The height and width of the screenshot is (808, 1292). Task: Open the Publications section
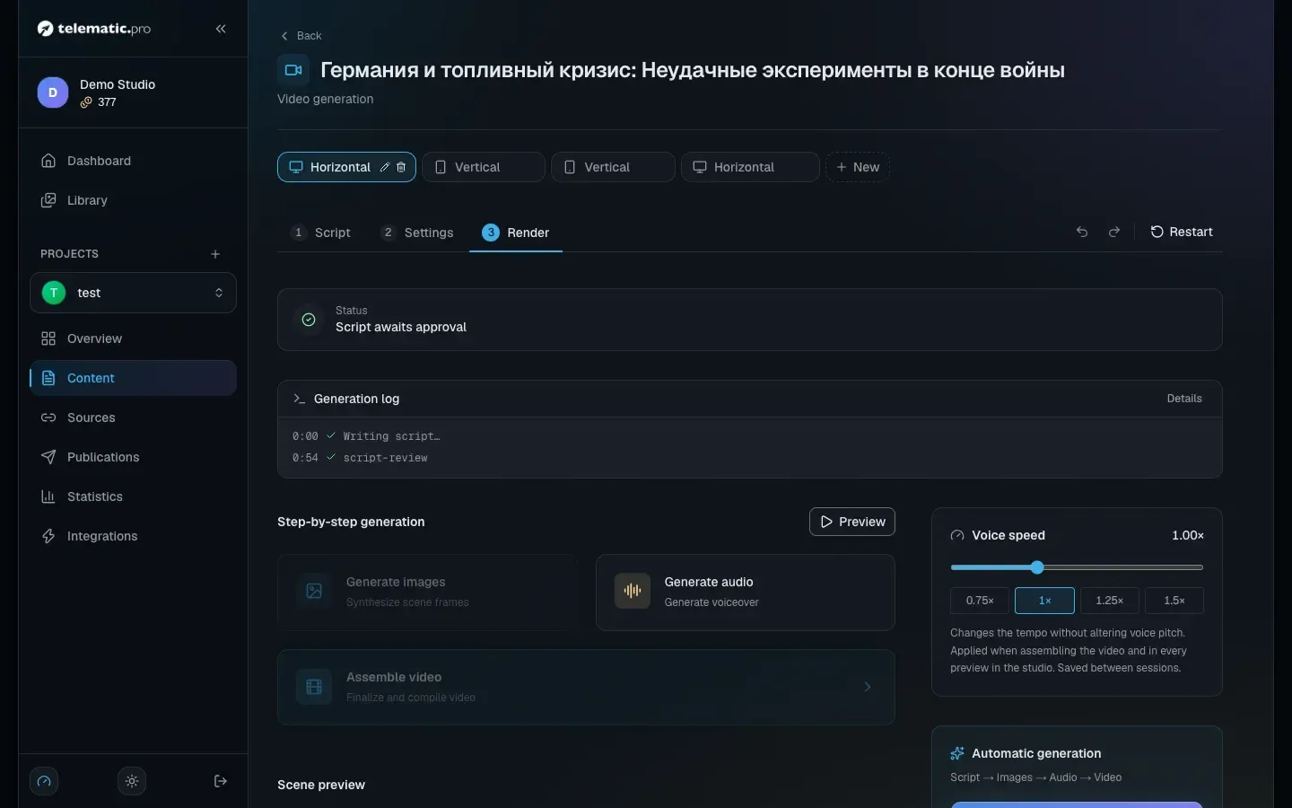point(133,457)
